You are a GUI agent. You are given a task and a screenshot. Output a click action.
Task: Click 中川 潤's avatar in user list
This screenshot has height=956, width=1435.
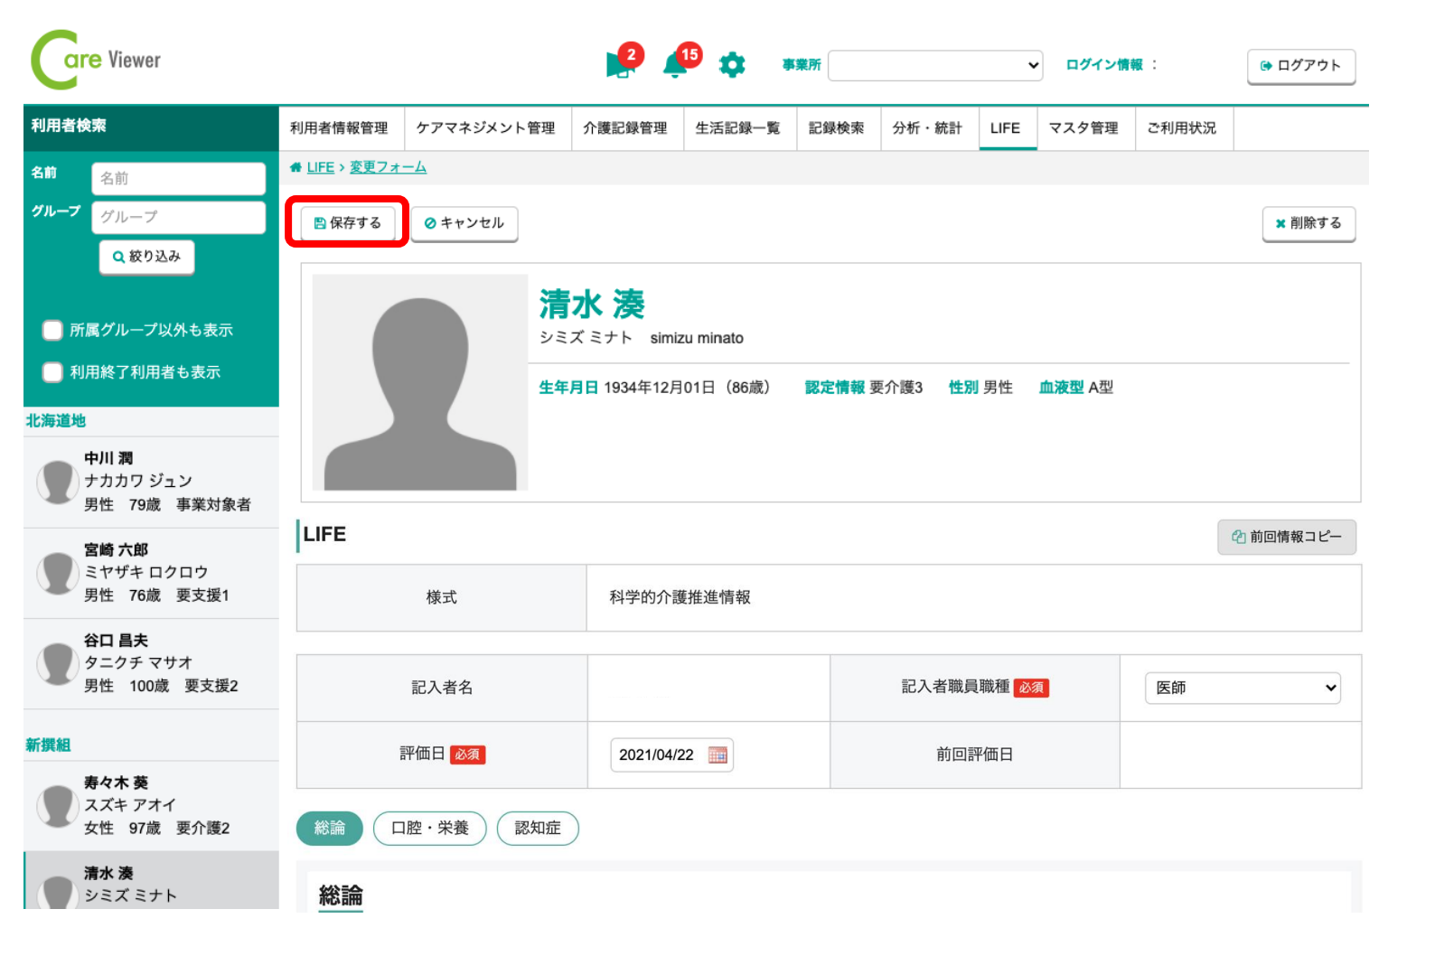(57, 481)
